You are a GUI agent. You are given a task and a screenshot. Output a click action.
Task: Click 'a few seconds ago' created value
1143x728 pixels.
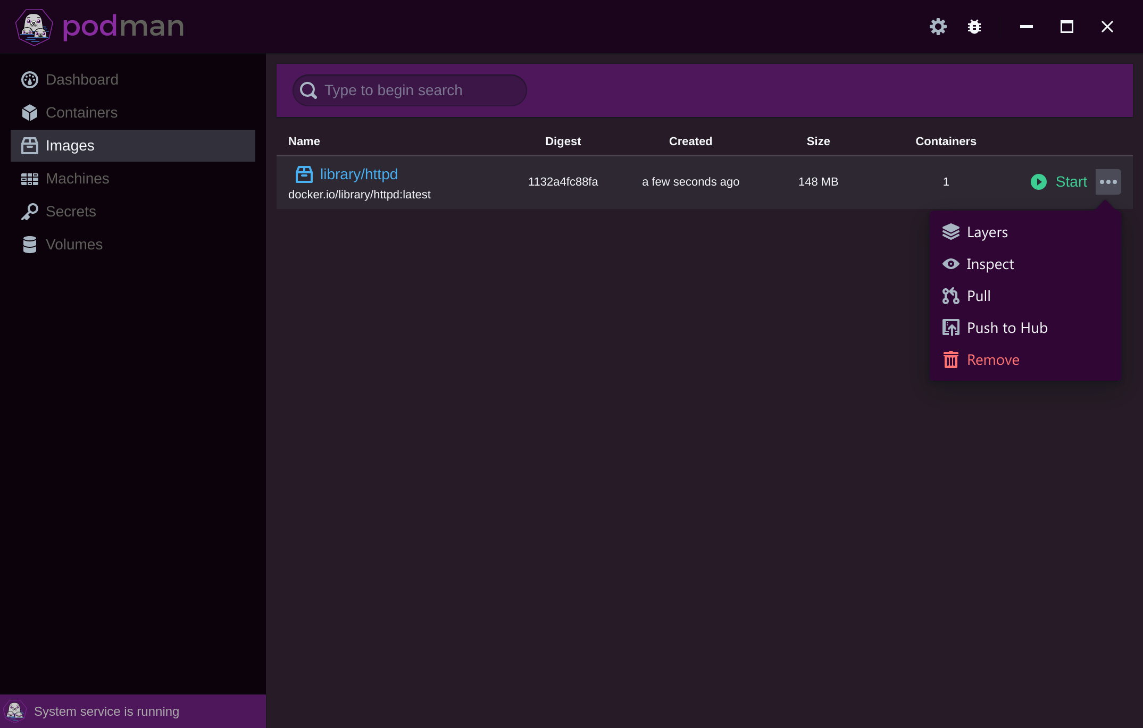click(690, 182)
